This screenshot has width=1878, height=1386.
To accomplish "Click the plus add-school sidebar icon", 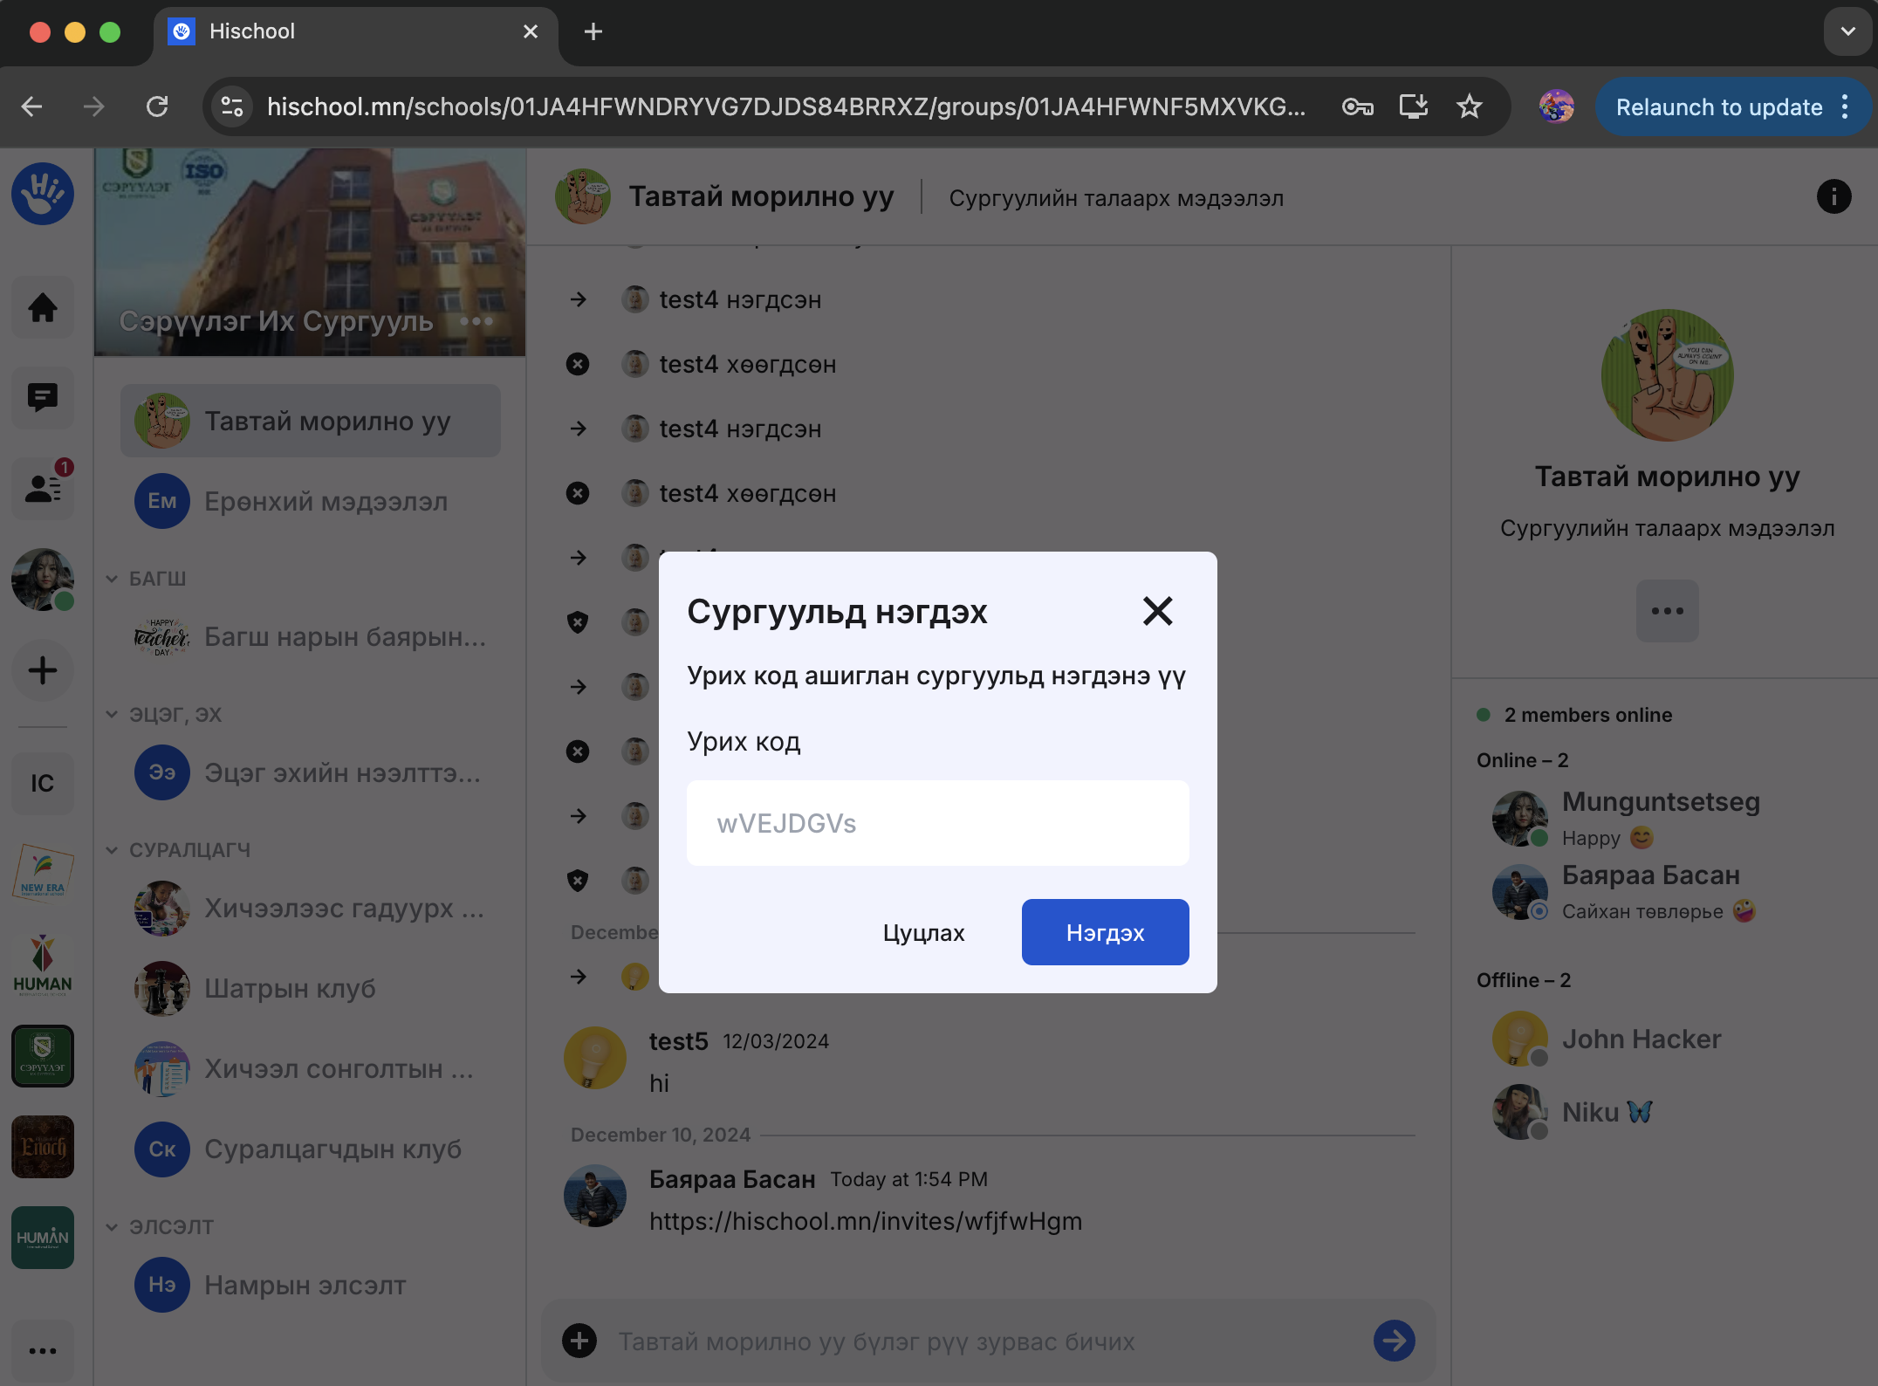I will pyautogui.click(x=42, y=670).
